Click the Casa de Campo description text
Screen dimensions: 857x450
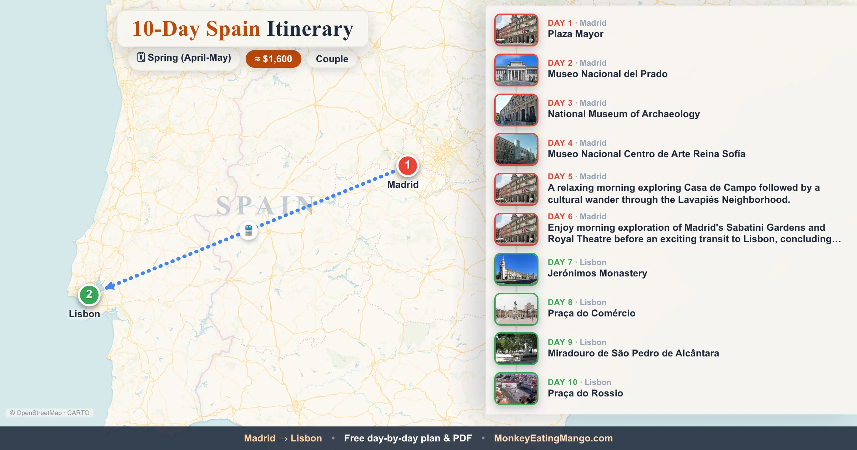point(684,194)
